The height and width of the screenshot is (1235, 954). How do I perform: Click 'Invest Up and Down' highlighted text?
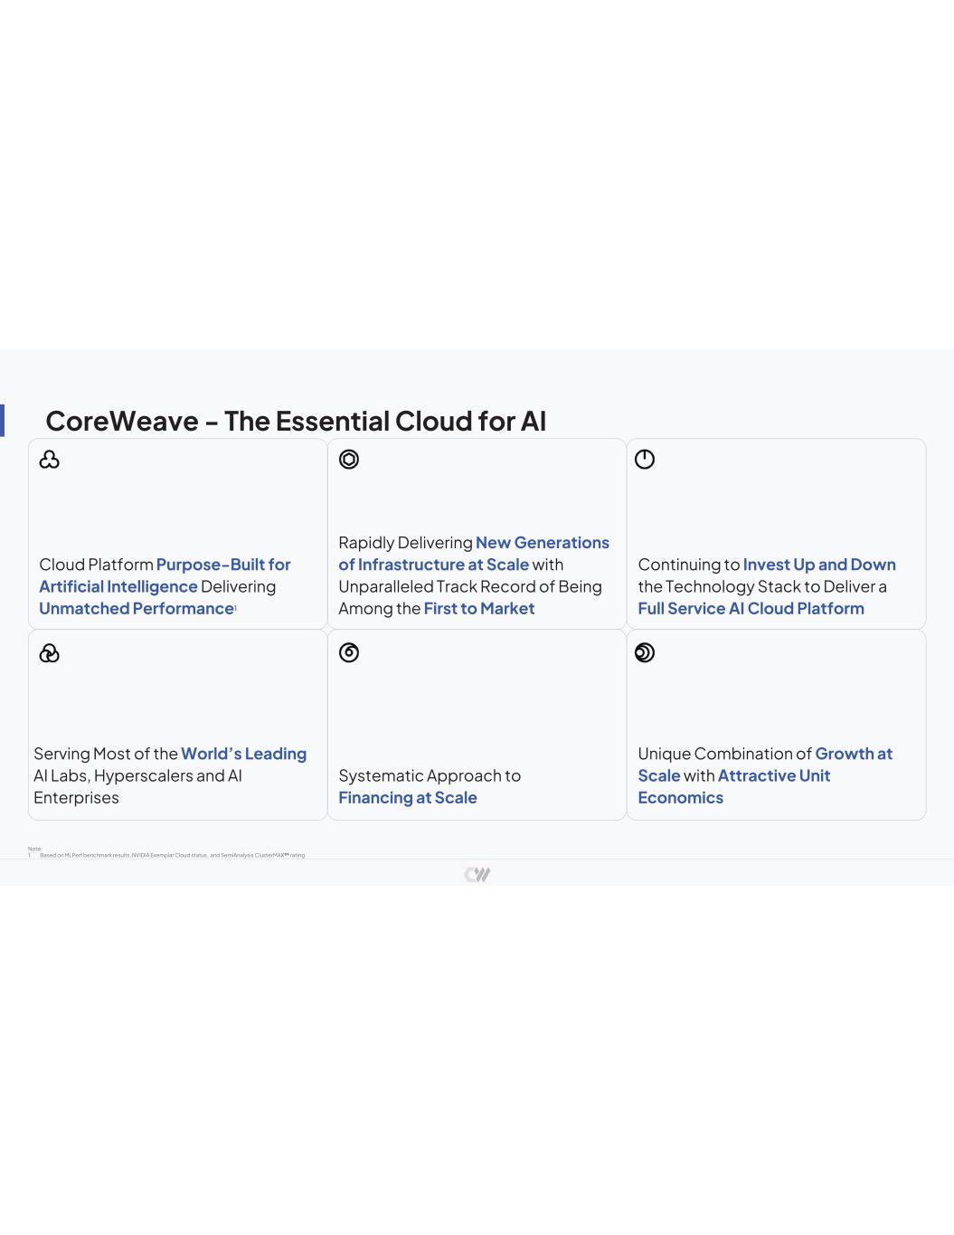pos(819,565)
